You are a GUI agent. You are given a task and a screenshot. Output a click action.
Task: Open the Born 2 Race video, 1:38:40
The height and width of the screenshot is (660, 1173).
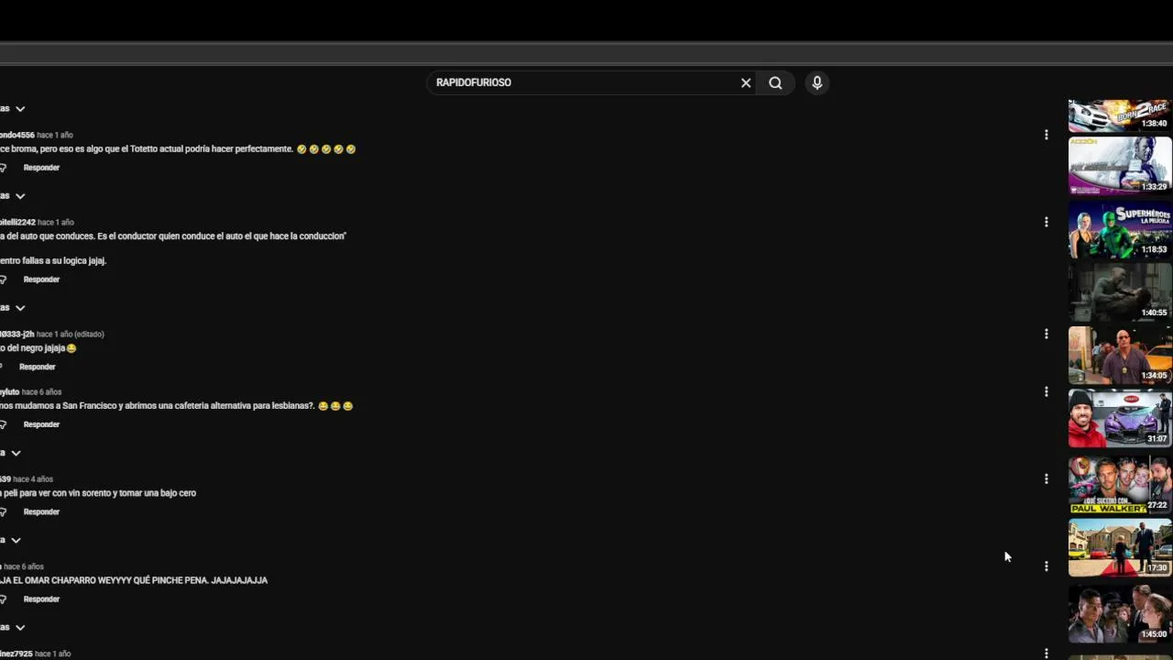coord(1120,115)
